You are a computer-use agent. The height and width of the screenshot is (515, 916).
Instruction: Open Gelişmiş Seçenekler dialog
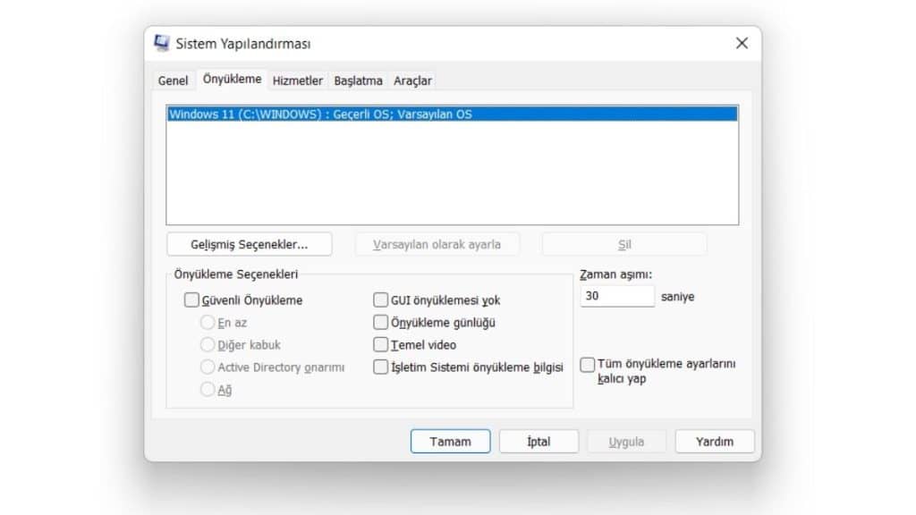(x=249, y=243)
